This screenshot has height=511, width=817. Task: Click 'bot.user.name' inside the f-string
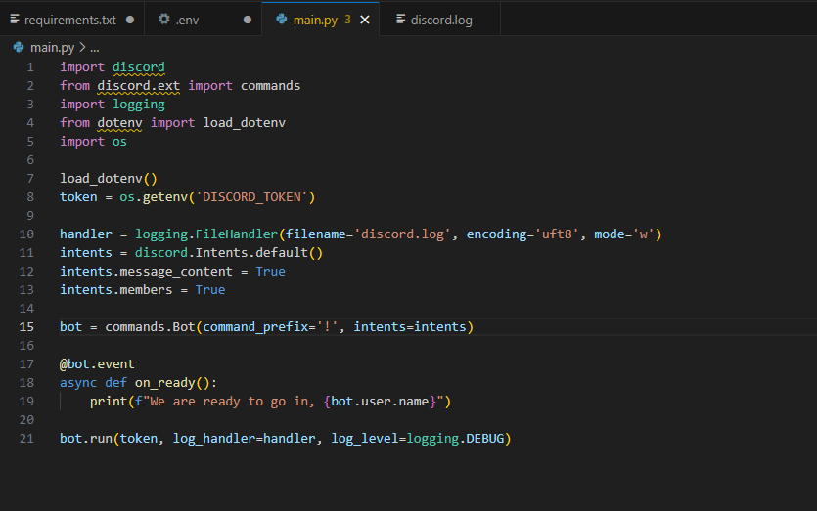380,402
